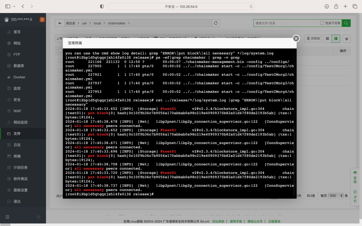
Task: Open 客服 customer service side widget
Action: 355,177
